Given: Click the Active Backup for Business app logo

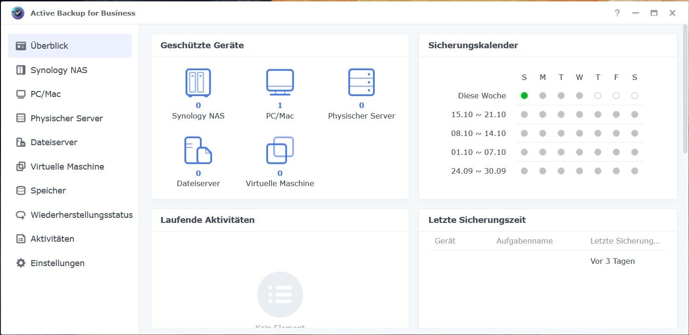Looking at the screenshot, I should [18, 13].
